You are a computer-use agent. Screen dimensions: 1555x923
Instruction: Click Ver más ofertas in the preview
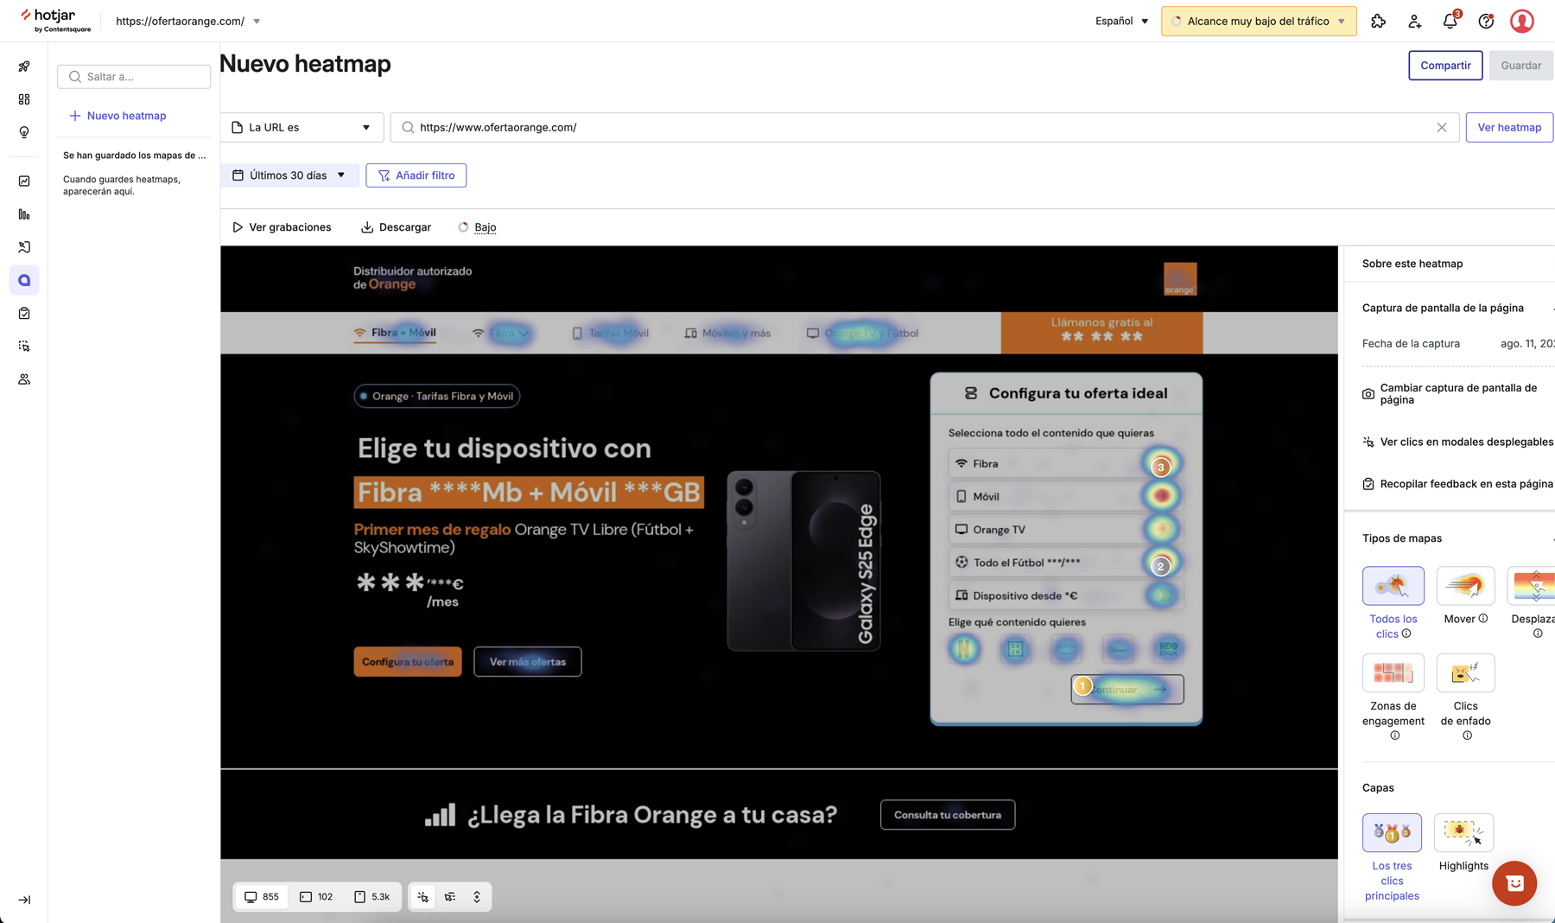527,662
